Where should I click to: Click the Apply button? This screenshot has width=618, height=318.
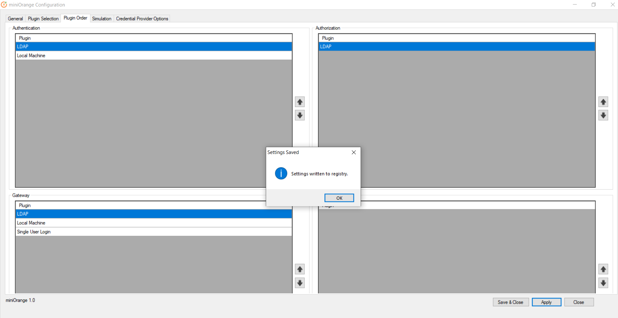coord(547,302)
